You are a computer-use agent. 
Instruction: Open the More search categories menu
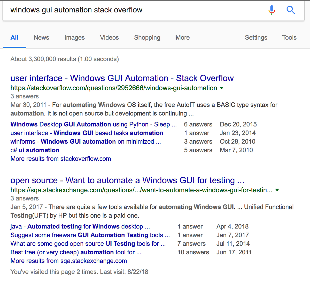pos(182,37)
